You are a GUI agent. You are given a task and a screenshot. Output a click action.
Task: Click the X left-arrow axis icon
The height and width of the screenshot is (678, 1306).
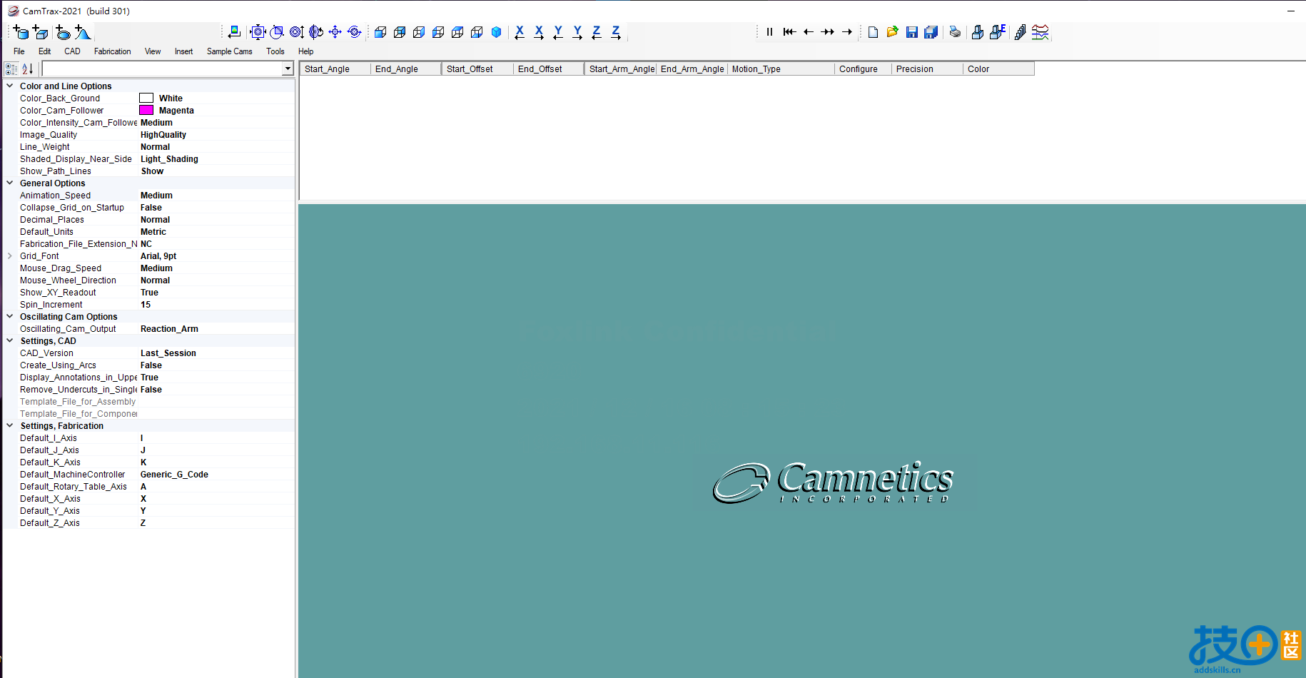520,32
